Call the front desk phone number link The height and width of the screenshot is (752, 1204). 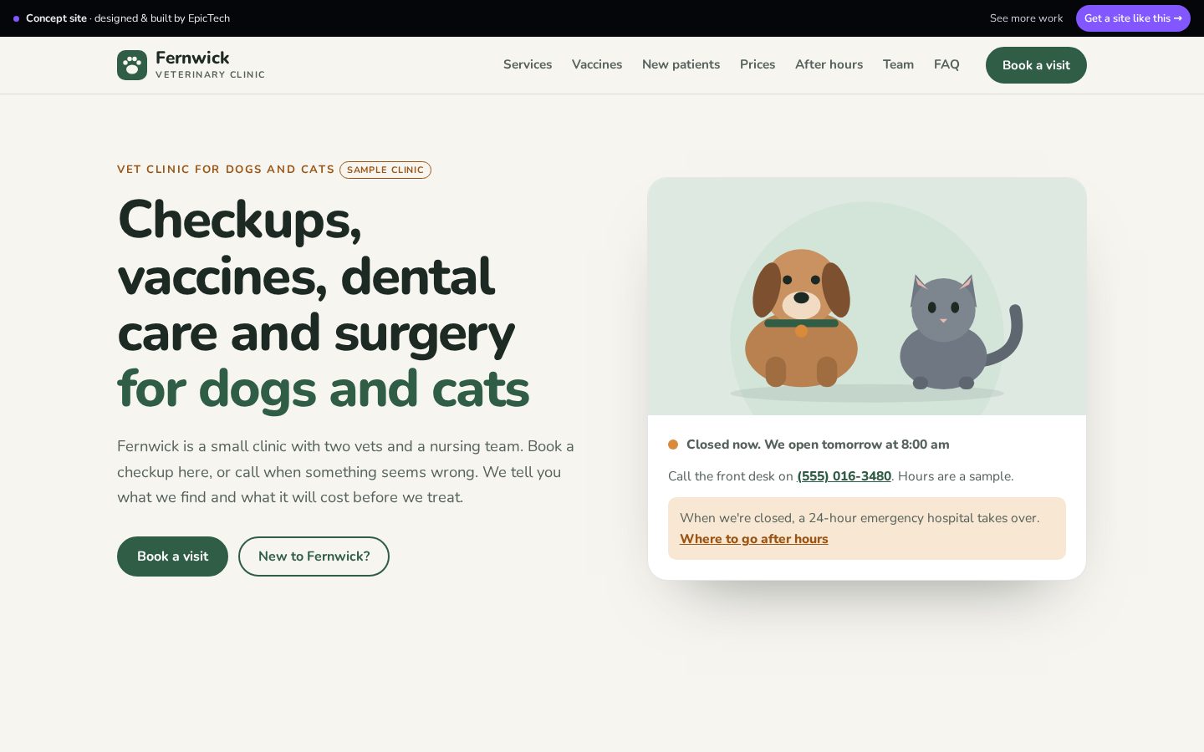(x=844, y=476)
